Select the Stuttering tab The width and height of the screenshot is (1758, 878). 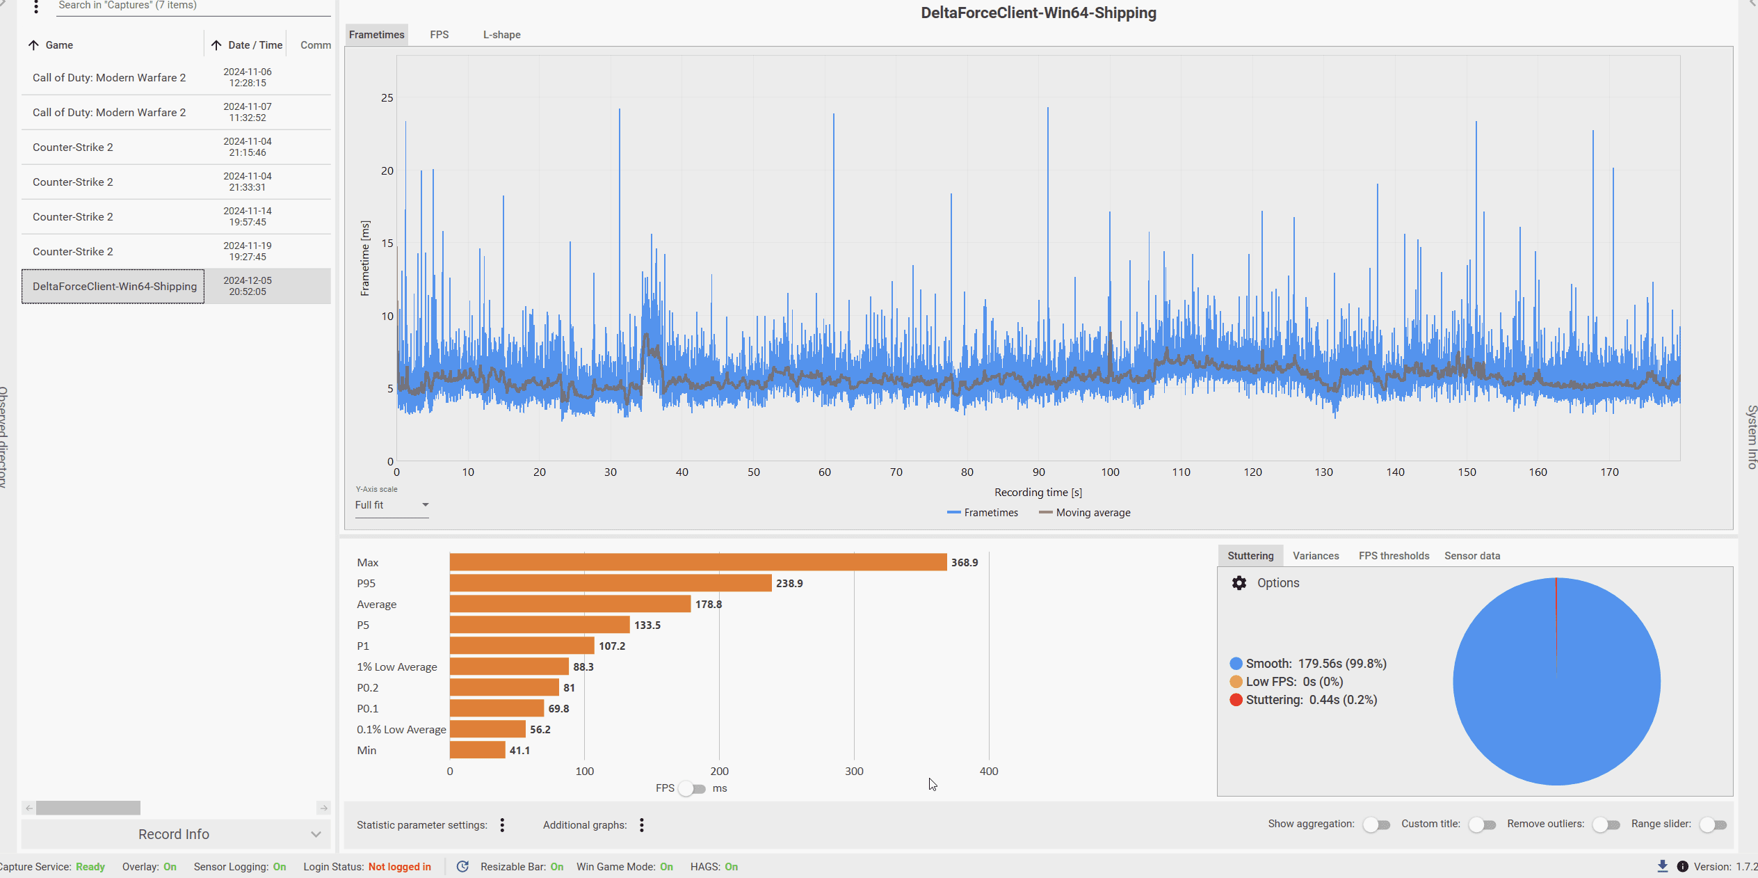click(x=1250, y=556)
